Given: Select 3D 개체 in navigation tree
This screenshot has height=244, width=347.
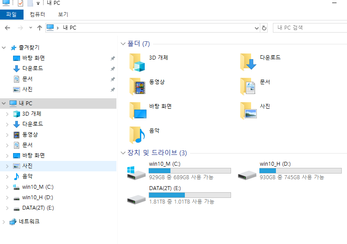Looking at the screenshot, I should pos(32,114).
